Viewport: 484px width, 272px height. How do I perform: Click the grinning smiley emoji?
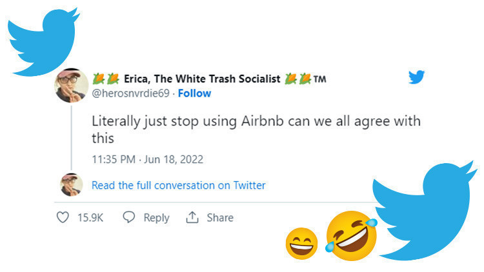coord(301,243)
